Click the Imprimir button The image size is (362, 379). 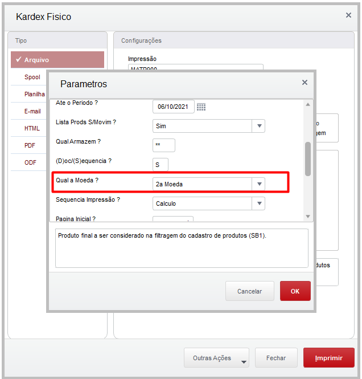click(328, 358)
